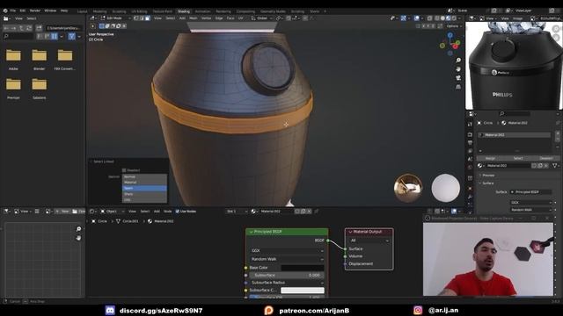Switch to the Shading workspace tab
Viewport: 563px width, 316px height.
pyautogui.click(x=184, y=11)
